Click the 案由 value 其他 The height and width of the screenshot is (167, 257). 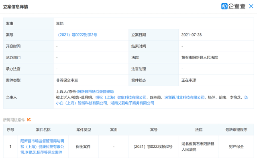60,24
